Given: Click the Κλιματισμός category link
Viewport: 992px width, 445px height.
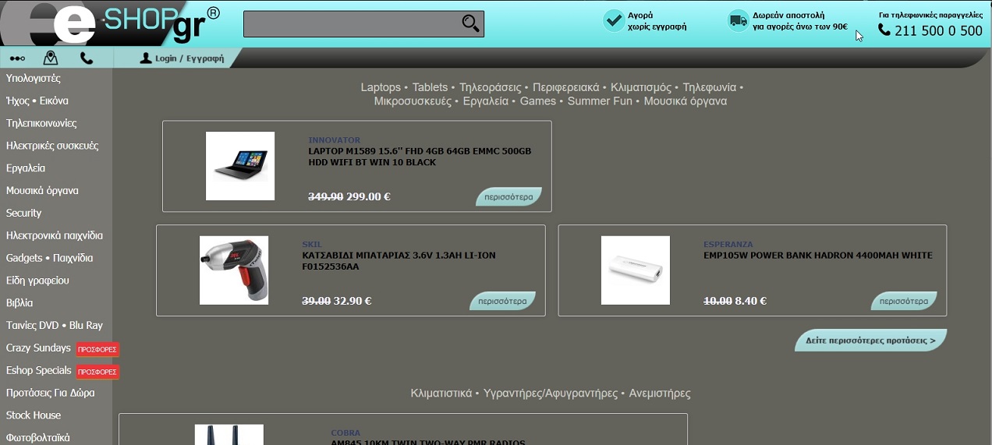Looking at the screenshot, I should tap(641, 87).
